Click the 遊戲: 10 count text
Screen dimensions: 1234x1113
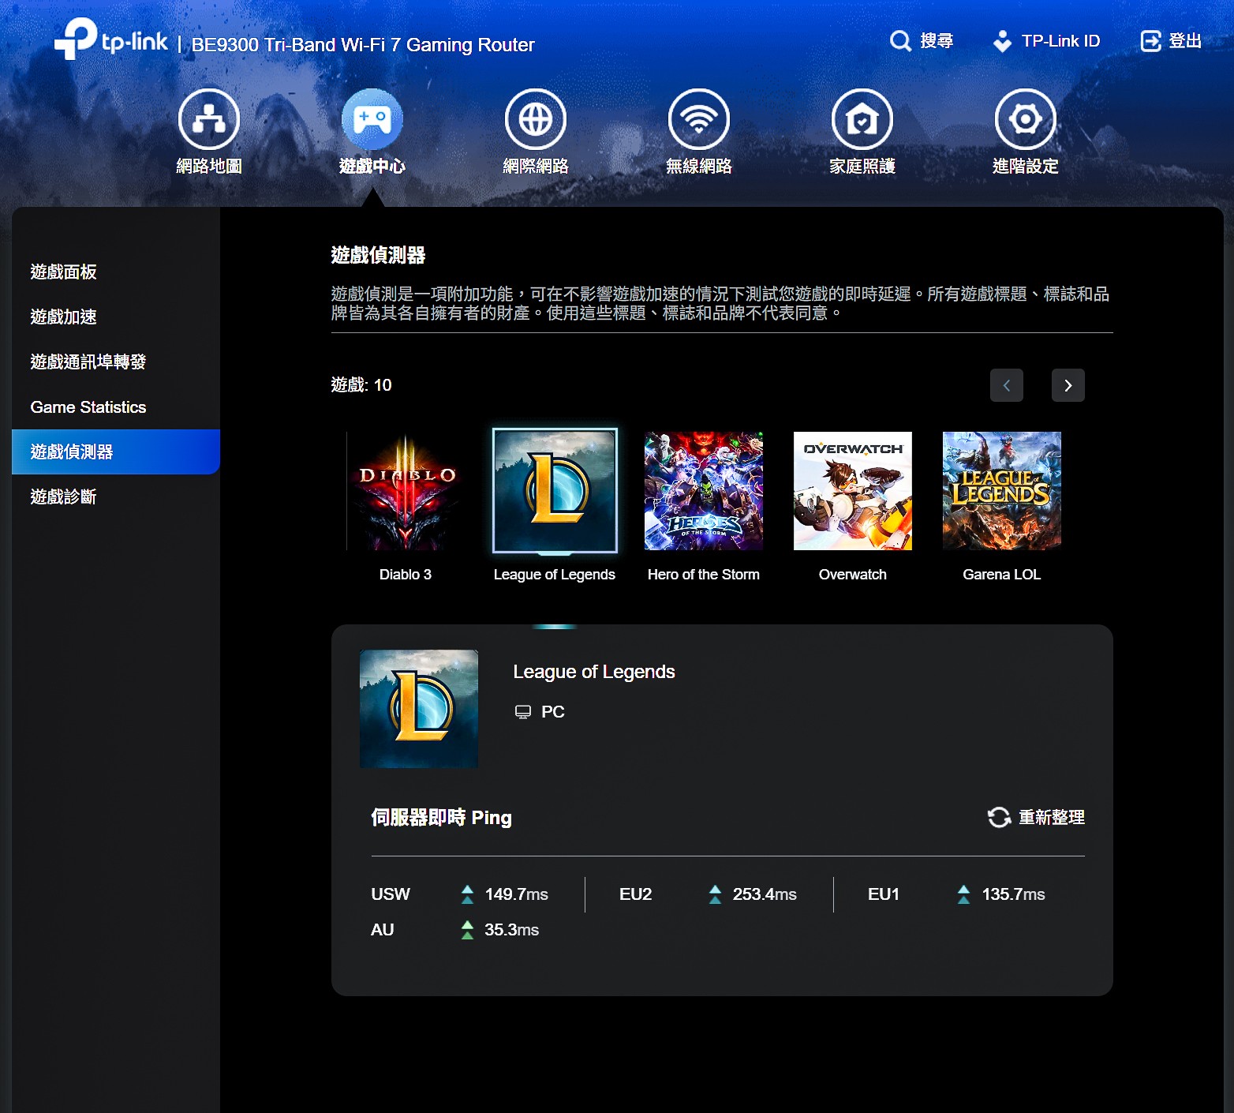click(x=361, y=385)
